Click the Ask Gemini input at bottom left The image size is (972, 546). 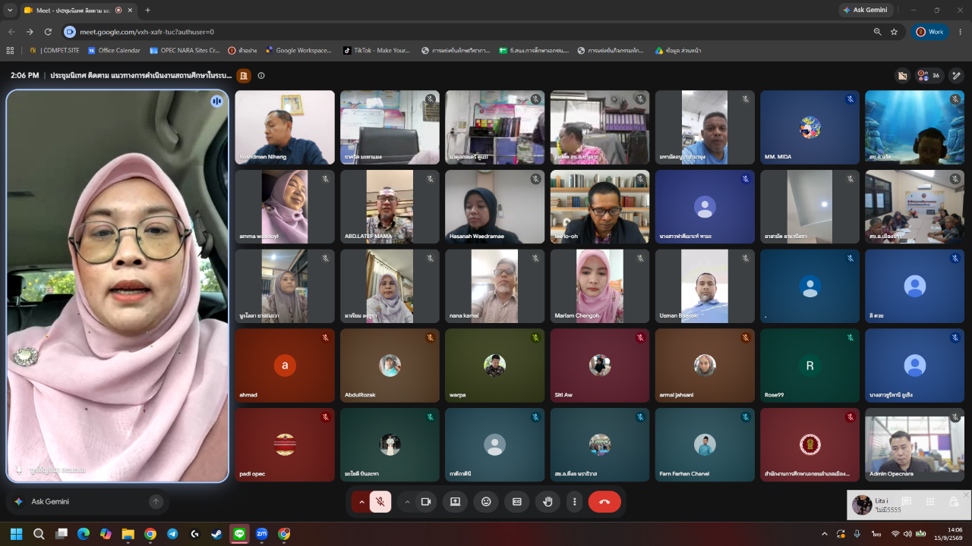tap(87, 501)
